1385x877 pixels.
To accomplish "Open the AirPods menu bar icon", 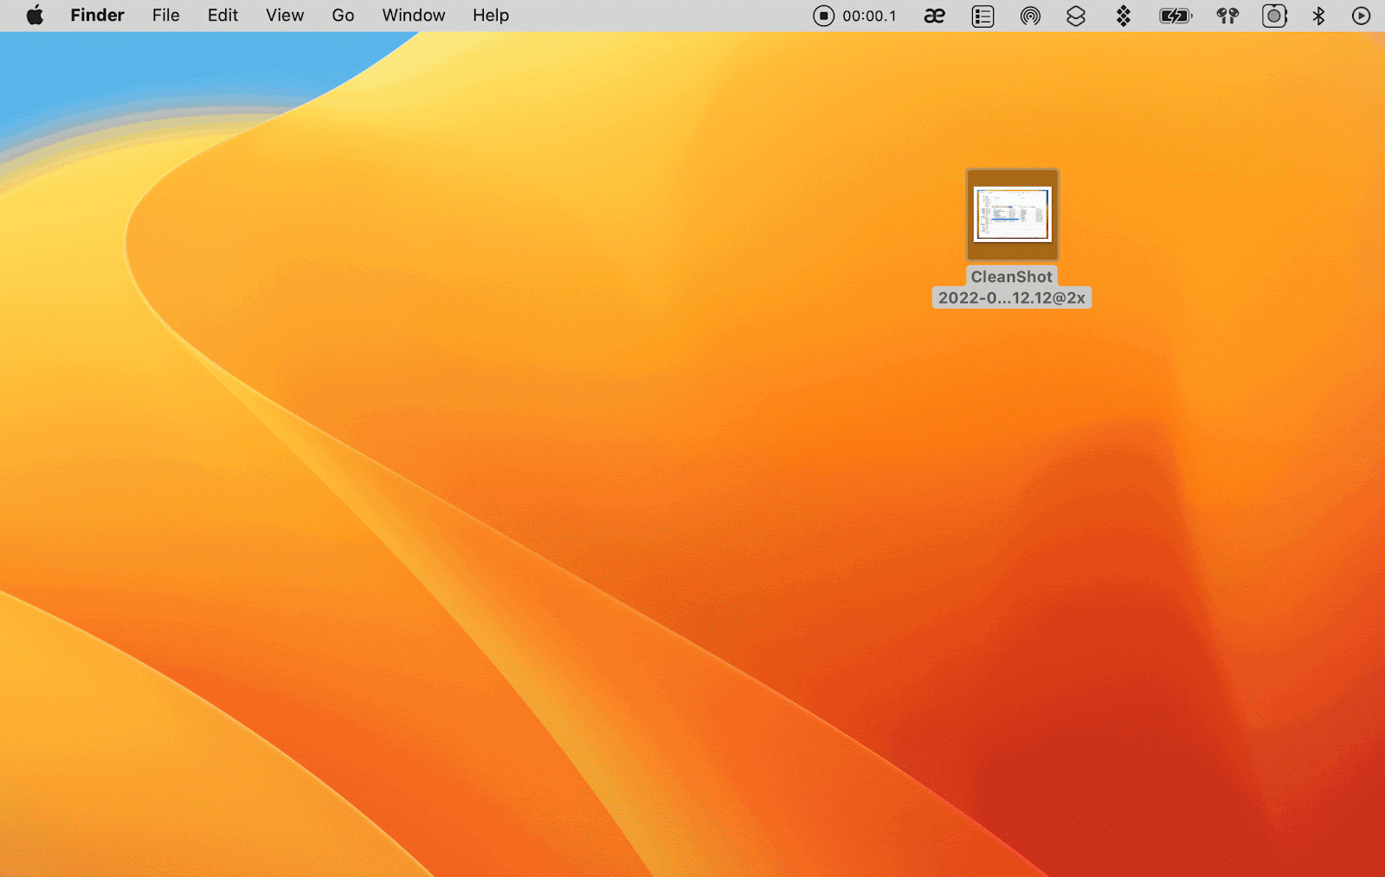I will click(1227, 16).
